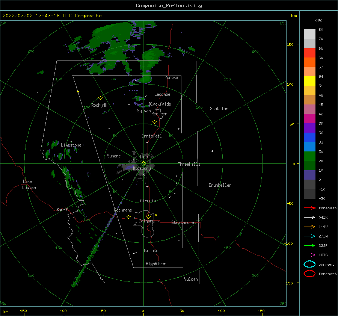Click the Strathmore town label

click(183, 222)
